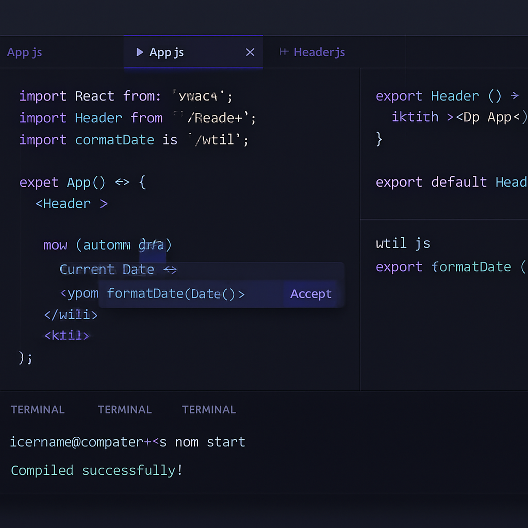The image size is (528, 528).
Task: Click the arrow symbol after "expet App()"
Action: click(123, 182)
